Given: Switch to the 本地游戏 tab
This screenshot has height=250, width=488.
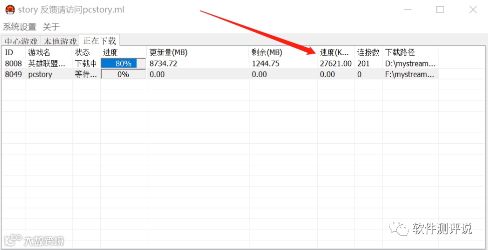Looking at the screenshot, I should click(x=60, y=41).
